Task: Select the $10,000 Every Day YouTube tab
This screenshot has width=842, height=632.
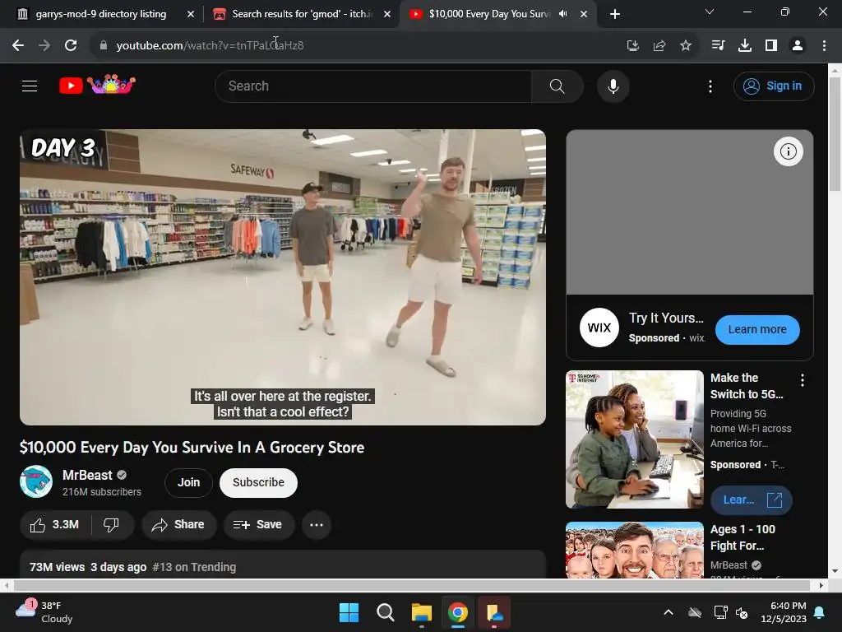Action: pyautogui.click(x=489, y=14)
